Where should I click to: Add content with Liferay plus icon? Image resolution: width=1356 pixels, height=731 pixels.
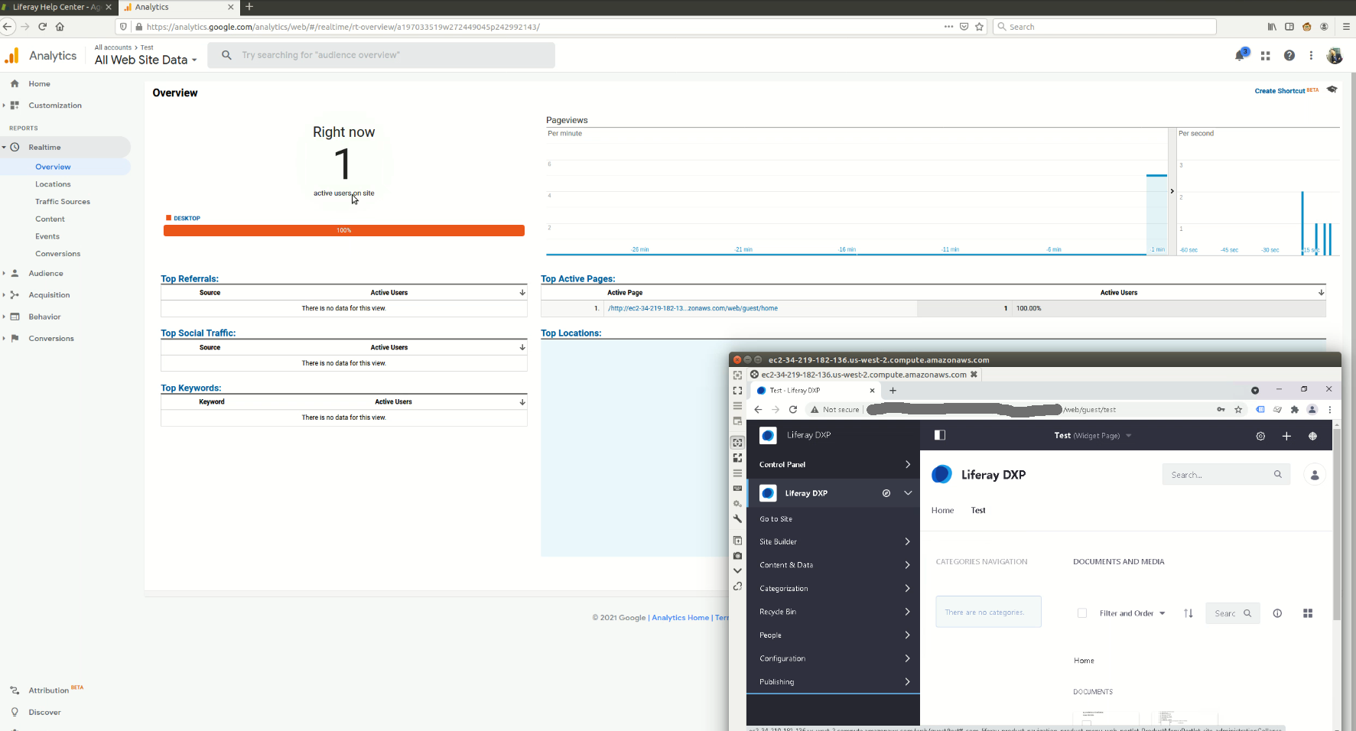point(1286,436)
